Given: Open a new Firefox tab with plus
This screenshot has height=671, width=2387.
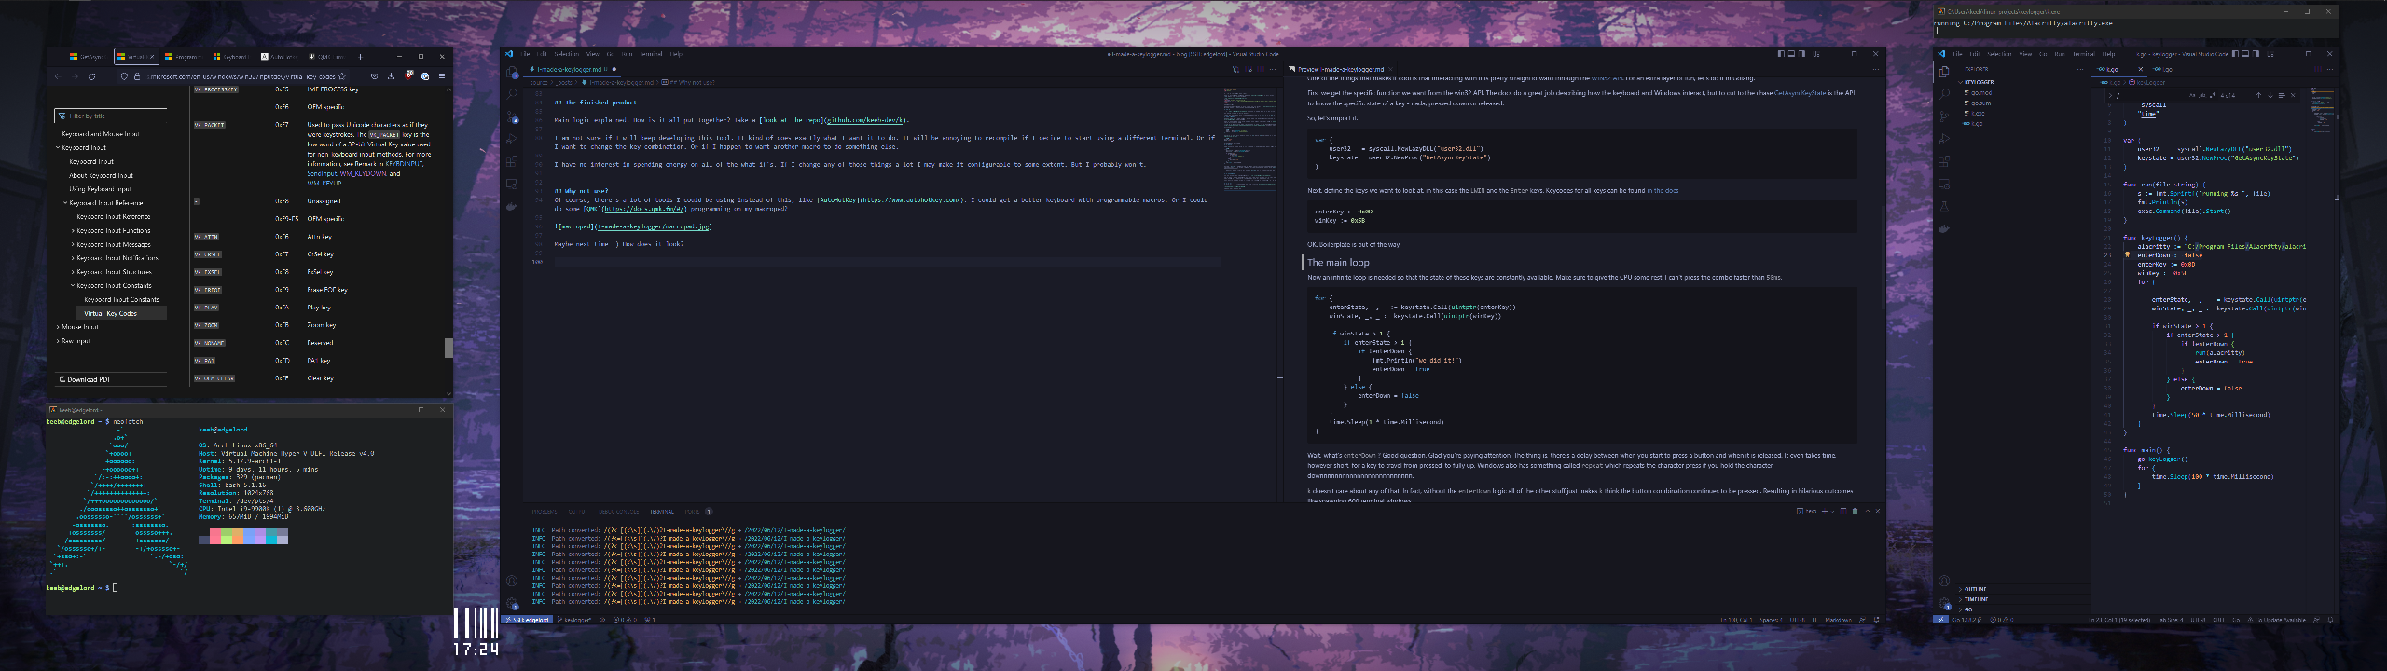Looking at the screenshot, I should click(x=360, y=57).
